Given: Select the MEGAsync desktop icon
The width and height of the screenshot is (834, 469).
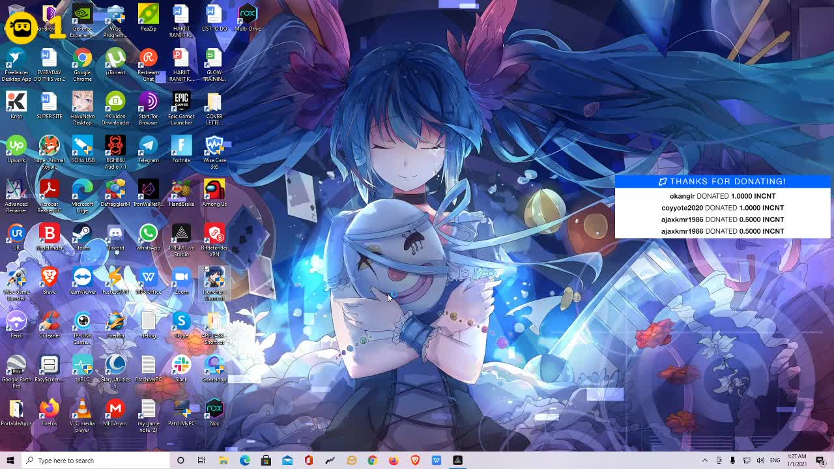Looking at the screenshot, I should 115,412.
